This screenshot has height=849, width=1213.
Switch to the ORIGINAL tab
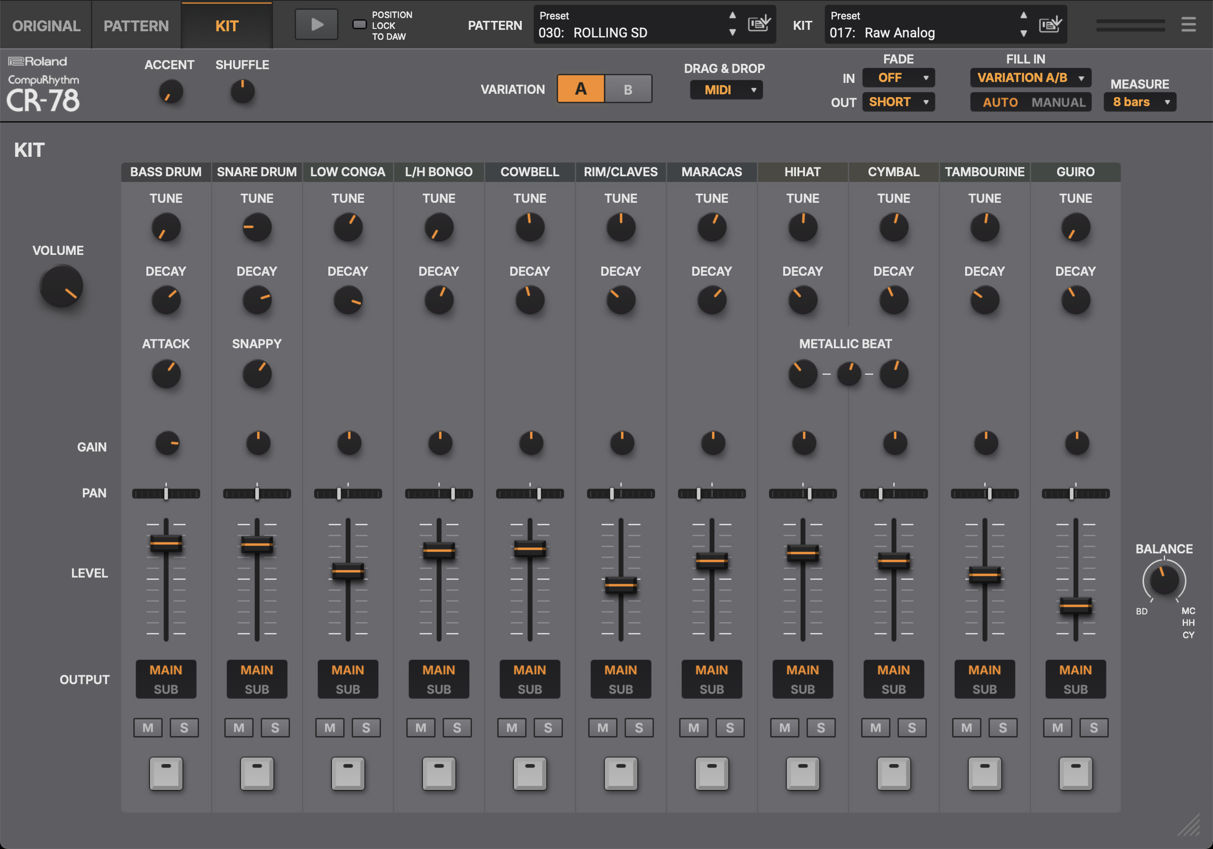coord(46,26)
